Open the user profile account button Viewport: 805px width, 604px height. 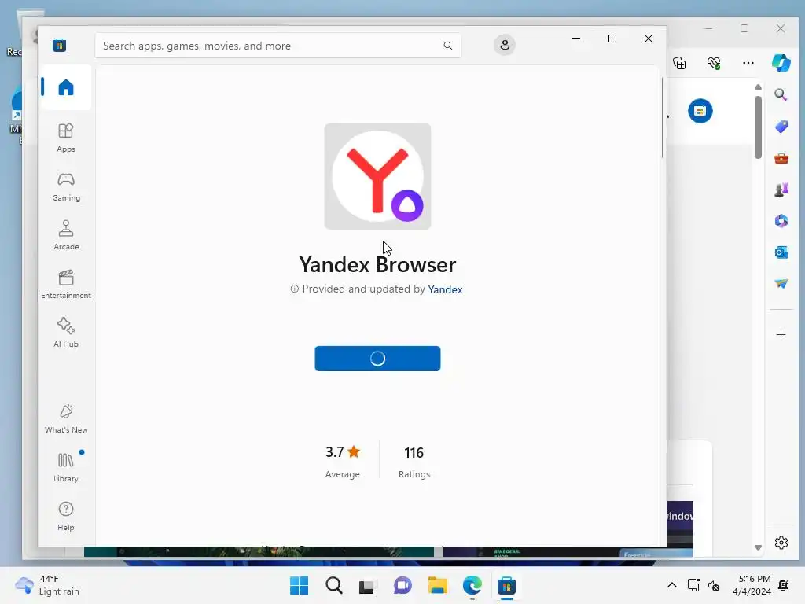[505, 45]
